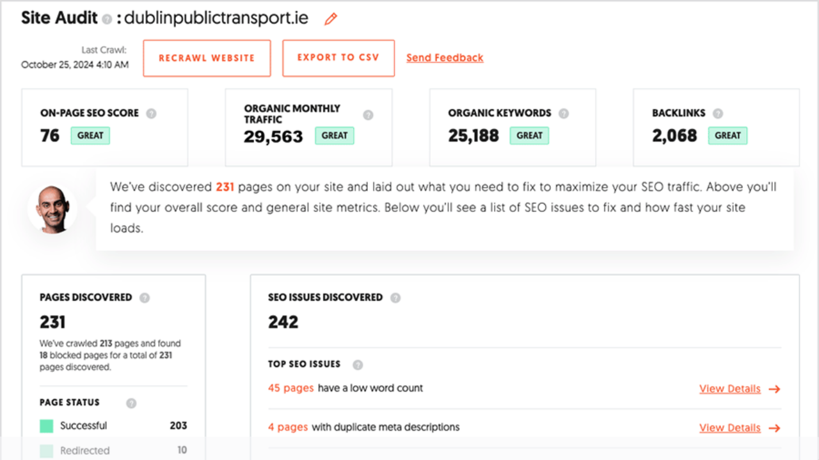Click the advisor avatar photo
This screenshot has height=460, width=819.
coord(52,210)
